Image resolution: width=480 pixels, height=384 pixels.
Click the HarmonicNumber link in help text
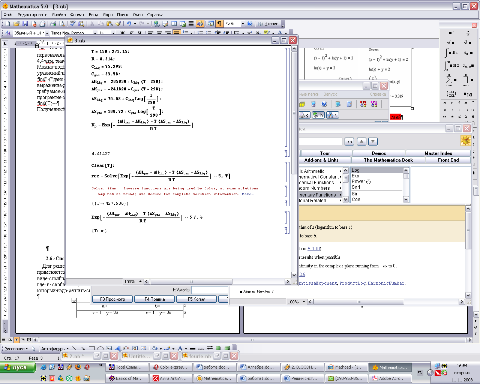(x=386, y=283)
